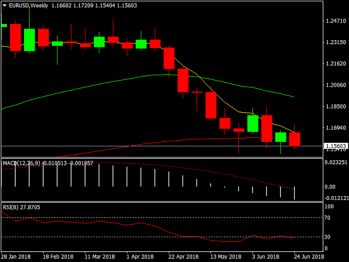The image size is (349, 262).
Task: Click the 22 Apr 2018 date label
Action: coord(183,256)
